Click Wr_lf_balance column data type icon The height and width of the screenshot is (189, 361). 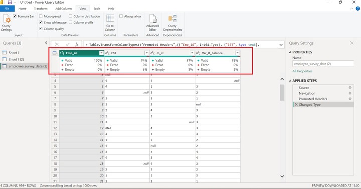point(198,53)
